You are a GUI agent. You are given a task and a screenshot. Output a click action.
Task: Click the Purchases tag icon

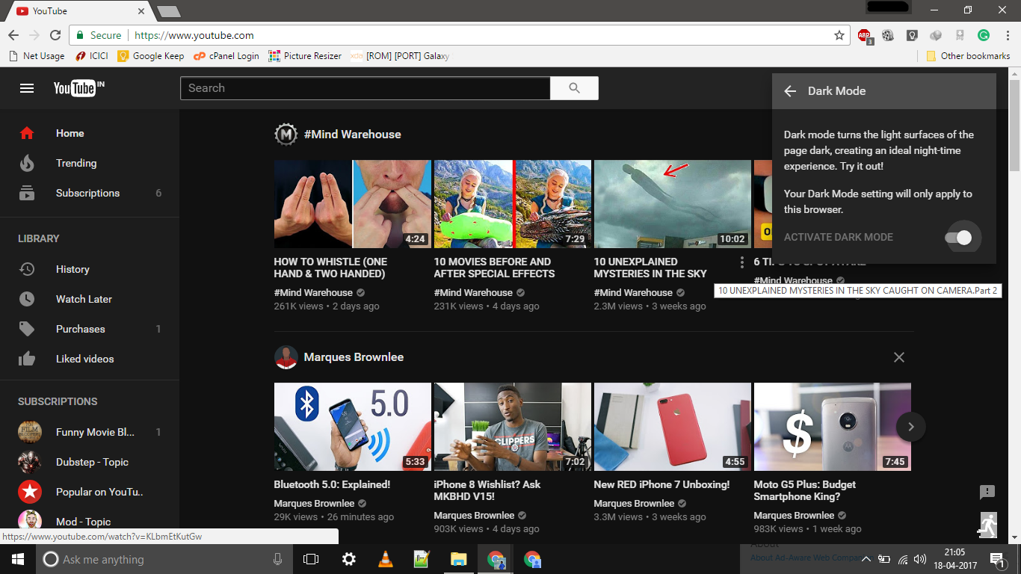tap(27, 329)
